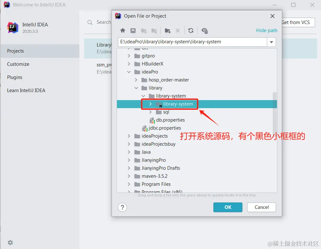
Task: Select the maven-3.5.2 folder name
Action: point(154,176)
